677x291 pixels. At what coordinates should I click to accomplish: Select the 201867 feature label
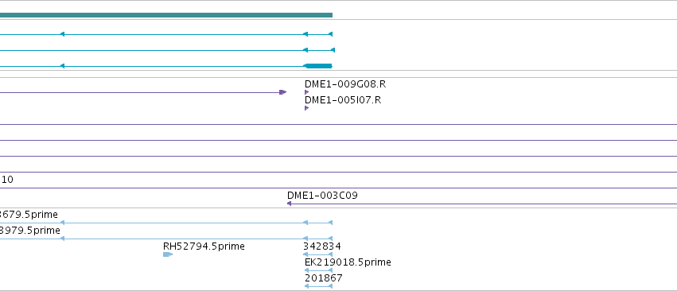point(324,278)
